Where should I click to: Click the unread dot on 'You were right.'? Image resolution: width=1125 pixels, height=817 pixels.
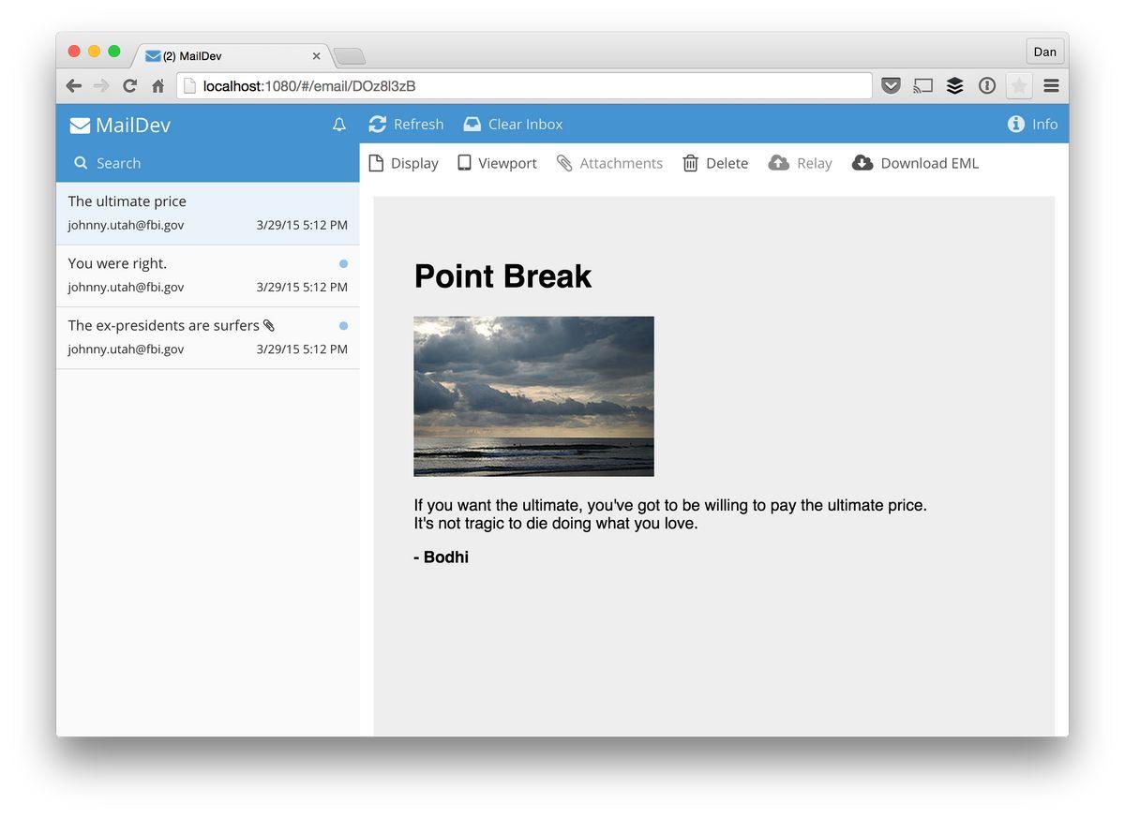tap(344, 264)
